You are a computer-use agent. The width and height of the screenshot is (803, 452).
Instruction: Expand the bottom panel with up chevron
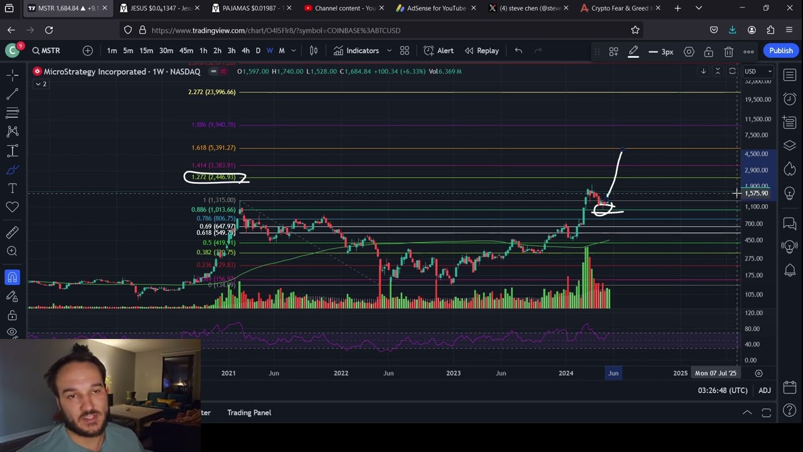[x=747, y=412]
